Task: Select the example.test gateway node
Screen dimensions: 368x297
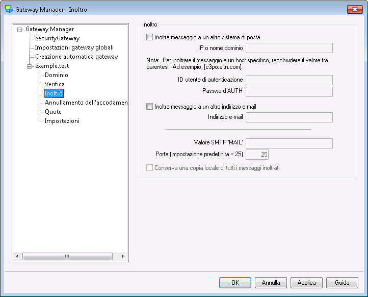Action: [52, 66]
